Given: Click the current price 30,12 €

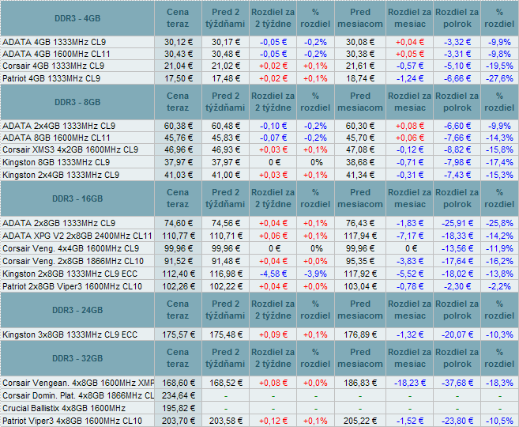Looking at the screenshot, I should click(179, 42).
